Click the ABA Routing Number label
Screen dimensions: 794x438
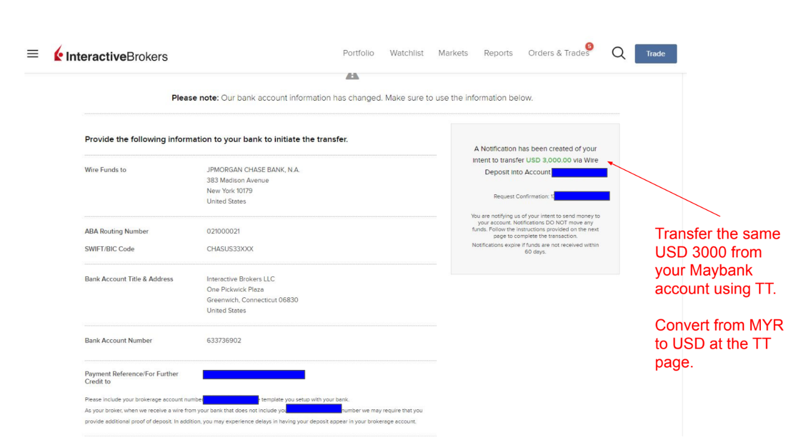[117, 231]
